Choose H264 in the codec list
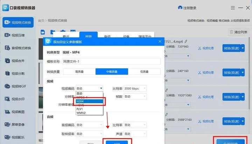The image size is (252, 144). (x=89, y=101)
